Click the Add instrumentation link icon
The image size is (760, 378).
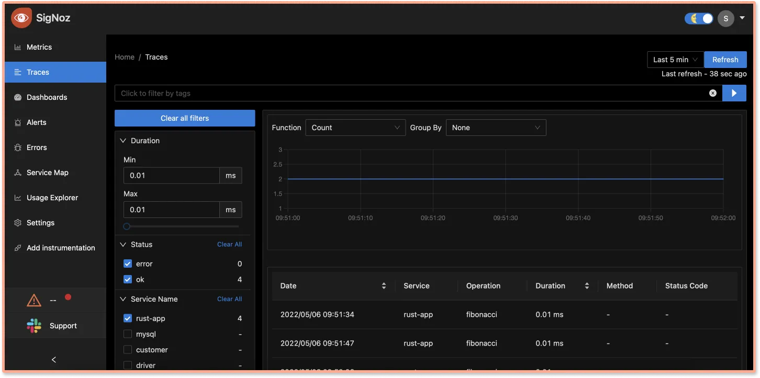point(18,248)
